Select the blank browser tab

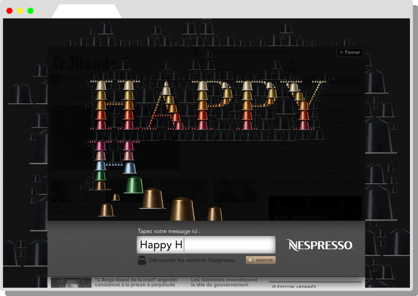tap(87, 11)
